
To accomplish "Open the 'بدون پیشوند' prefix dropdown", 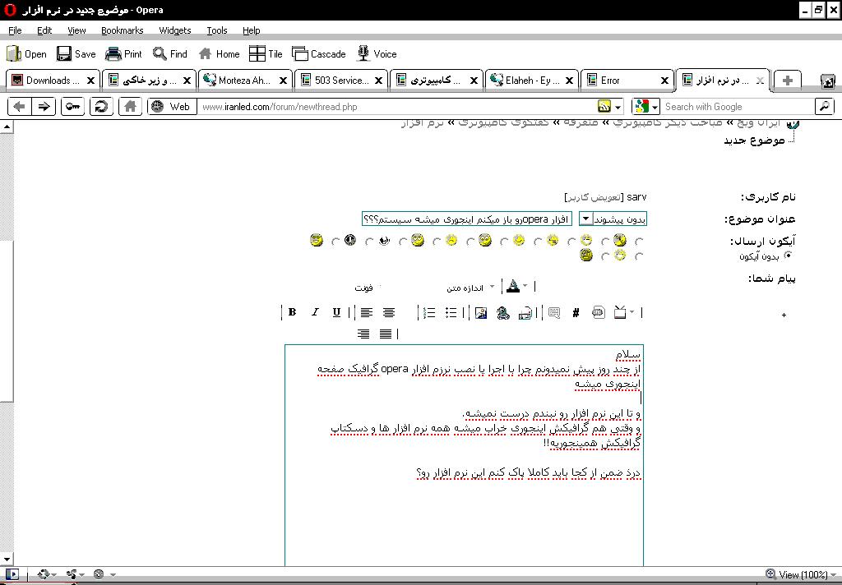I will 585,219.
